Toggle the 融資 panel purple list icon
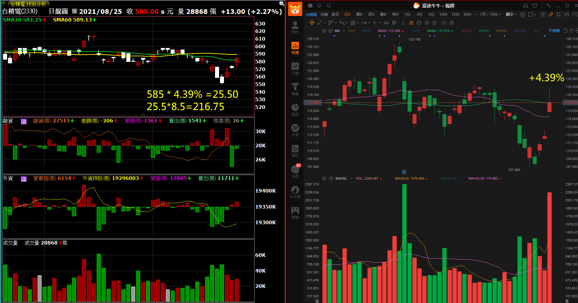Image resolution: width=578 pixels, height=303 pixels. [24, 121]
